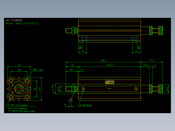
Task: Select the yellow nameplate label on cylinder body
Action: pyautogui.click(x=109, y=82)
